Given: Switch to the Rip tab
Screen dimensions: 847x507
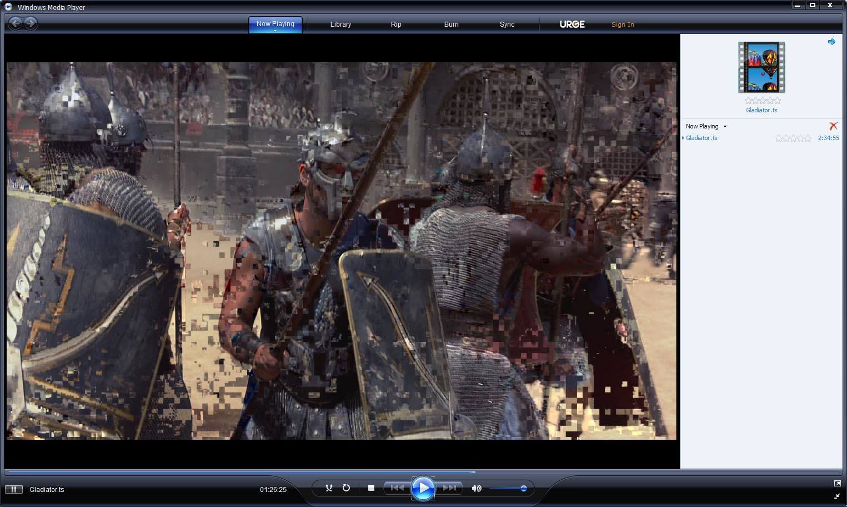Looking at the screenshot, I should tap(396, 24).
